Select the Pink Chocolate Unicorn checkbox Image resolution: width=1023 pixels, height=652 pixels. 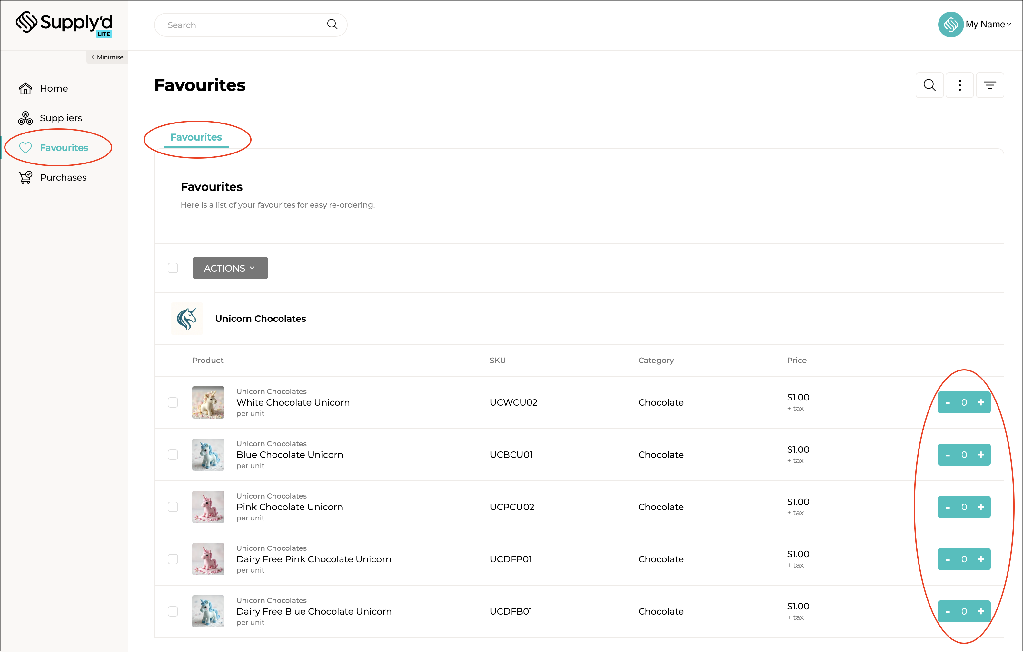pos(173,507)
